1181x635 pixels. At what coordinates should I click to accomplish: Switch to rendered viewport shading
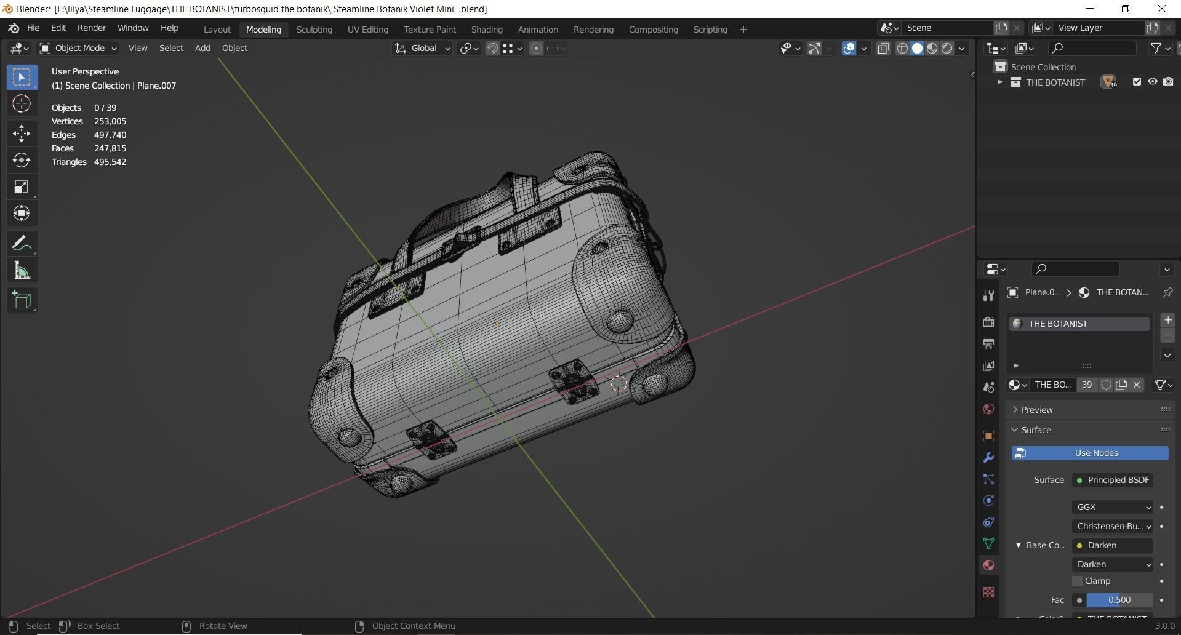[x=947, y=49]
